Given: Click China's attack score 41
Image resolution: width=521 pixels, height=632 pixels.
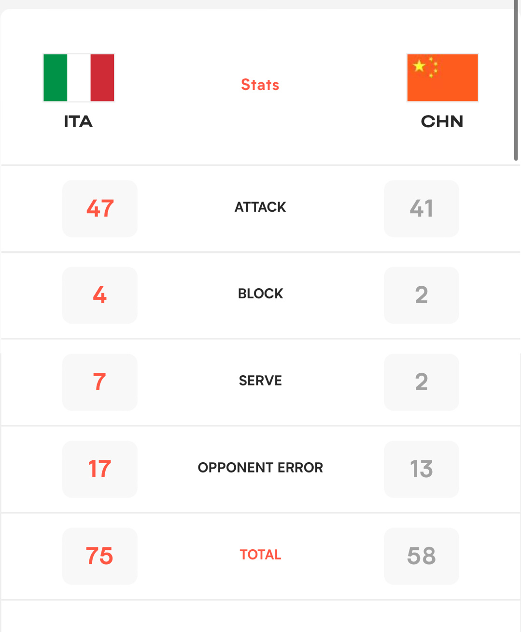Looking at the screenshot, I should (421, 208).
